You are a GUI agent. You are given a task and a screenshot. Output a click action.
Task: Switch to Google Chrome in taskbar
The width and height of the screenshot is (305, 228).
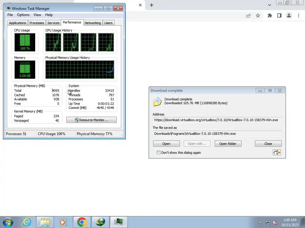tap(82, 222)
